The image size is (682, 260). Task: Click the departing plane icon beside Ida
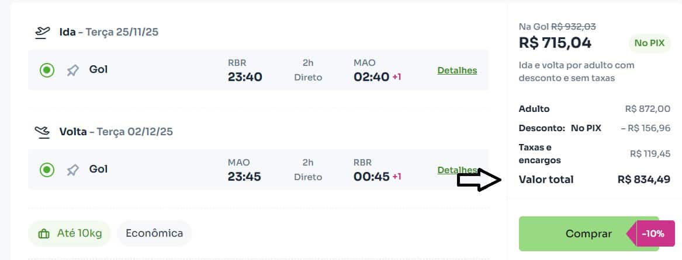[43, 31]
